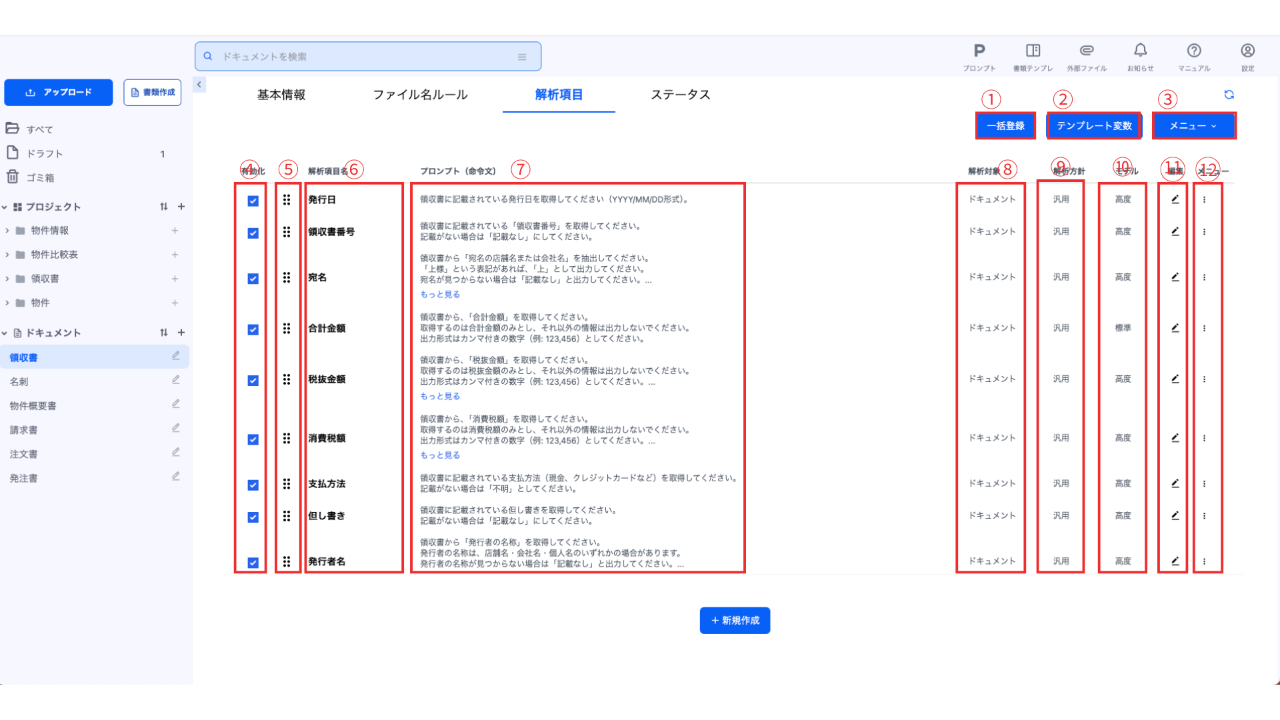Toggle checkbox for 支払方法 row
Screen dimensions: 1280x720
253,485
